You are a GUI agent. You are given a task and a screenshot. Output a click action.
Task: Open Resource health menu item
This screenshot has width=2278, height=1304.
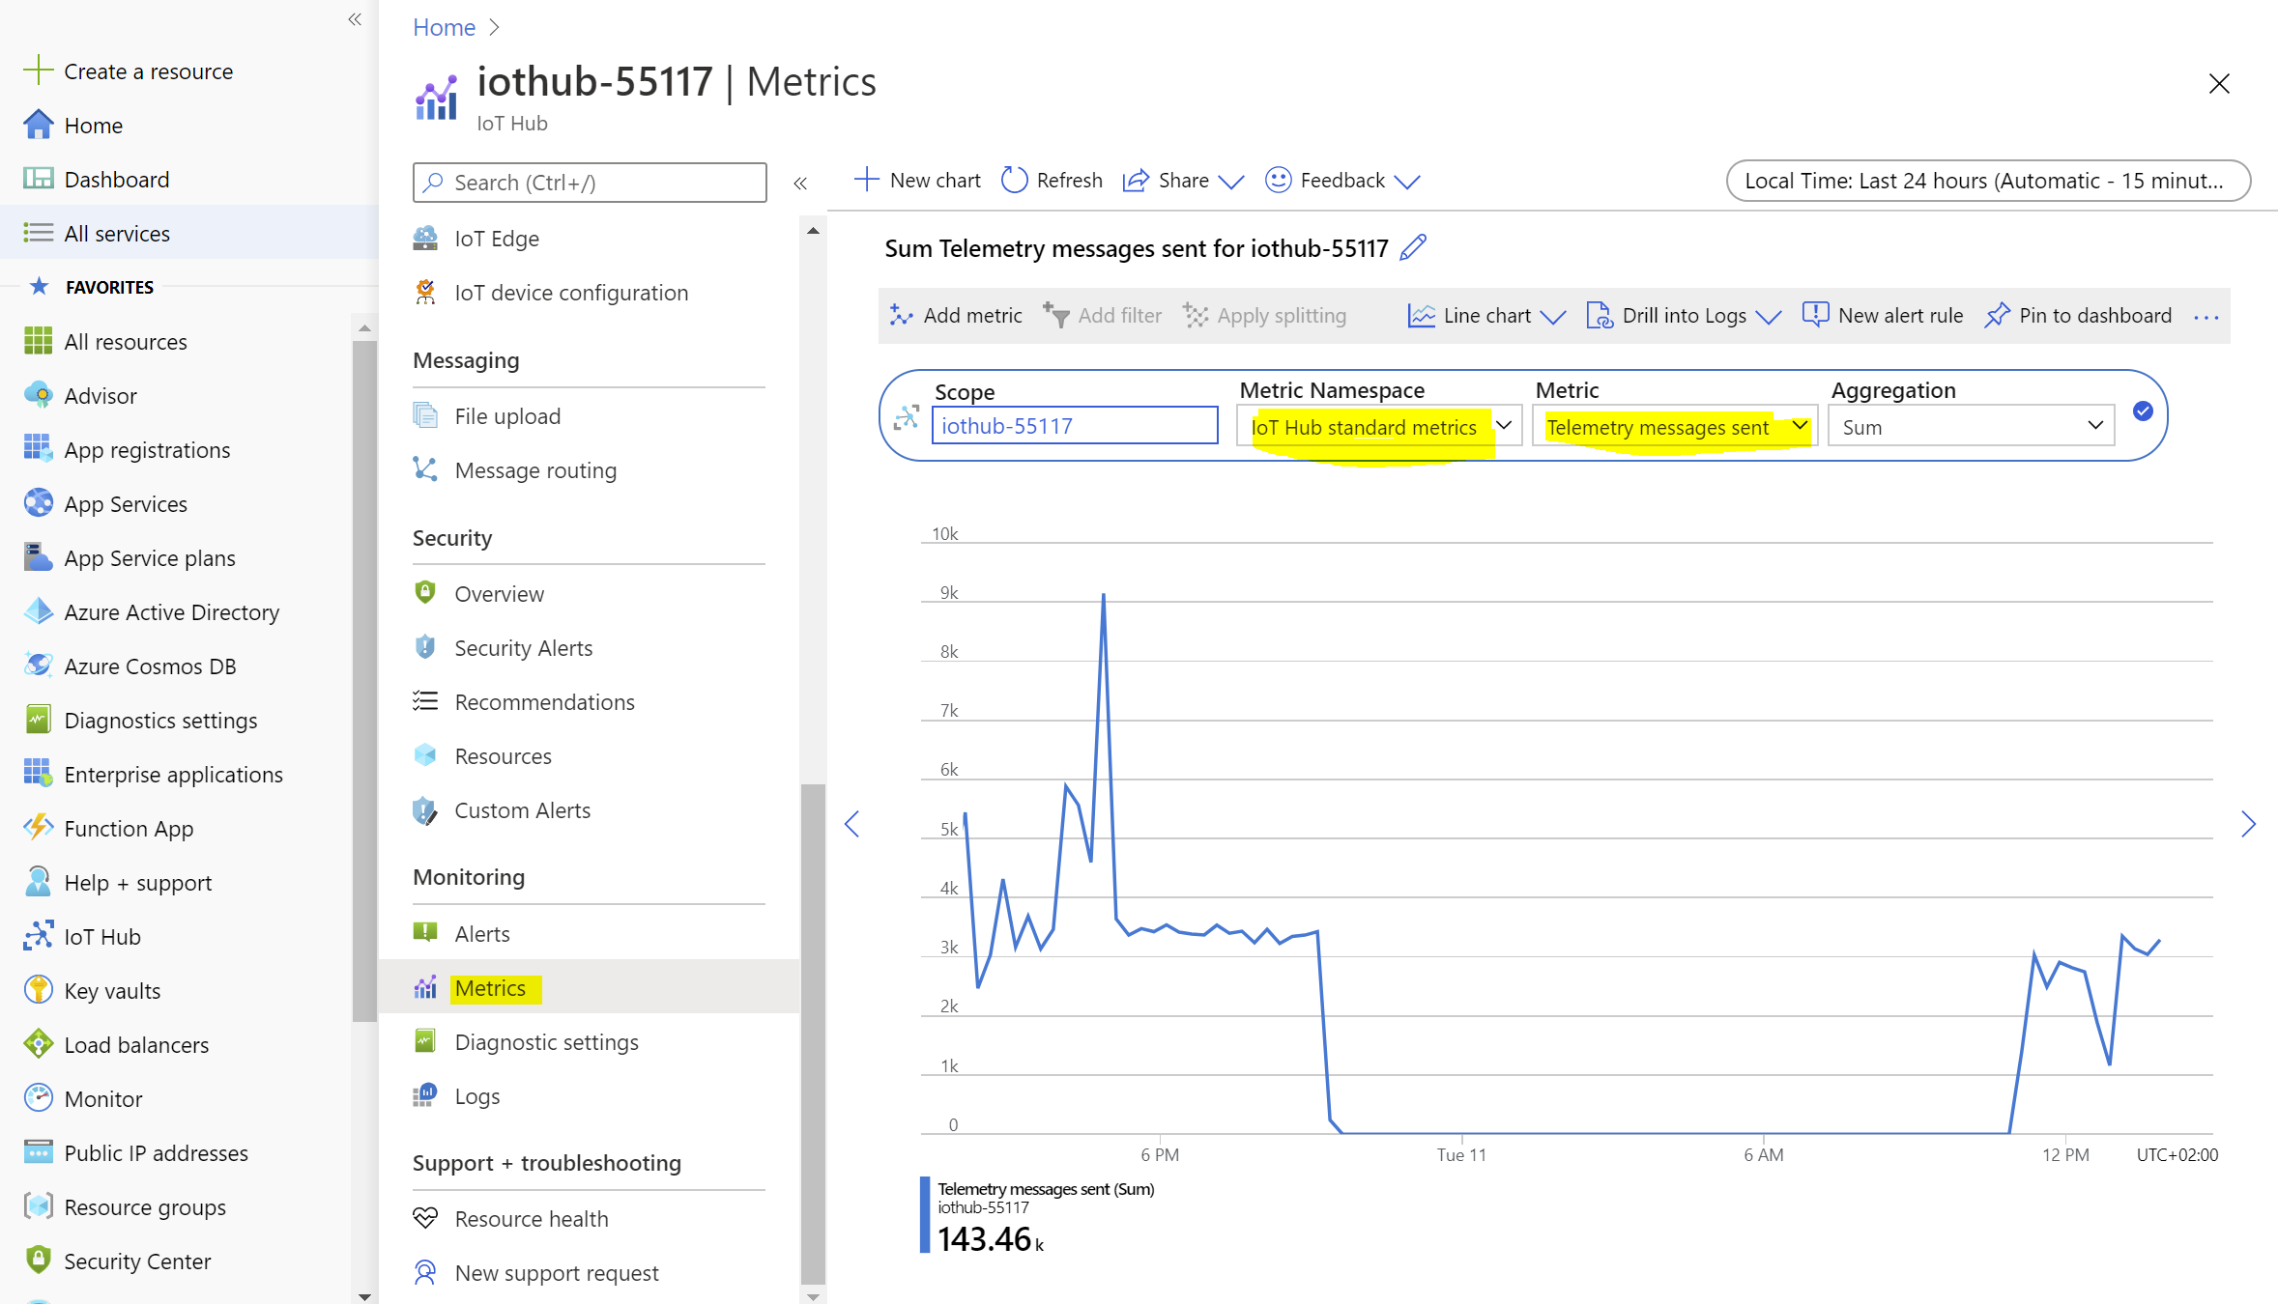tap(531, 1219)
